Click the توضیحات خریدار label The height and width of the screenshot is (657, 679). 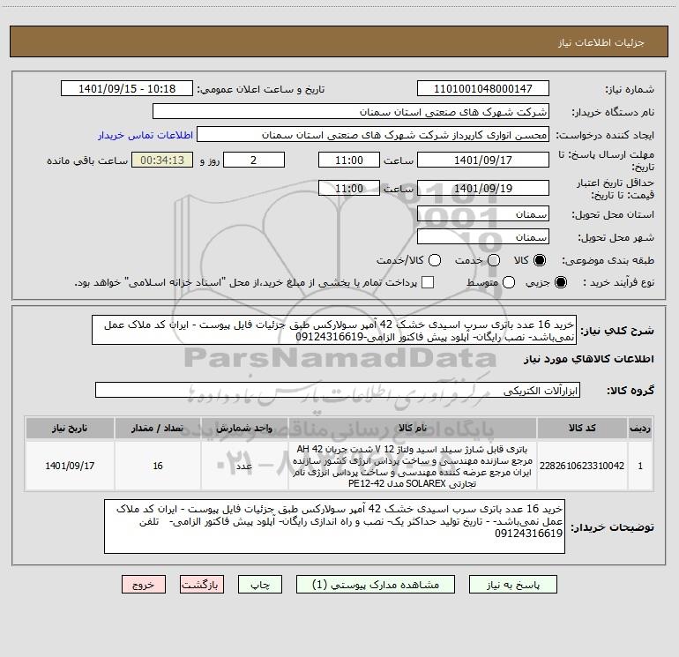click(612, 527)
